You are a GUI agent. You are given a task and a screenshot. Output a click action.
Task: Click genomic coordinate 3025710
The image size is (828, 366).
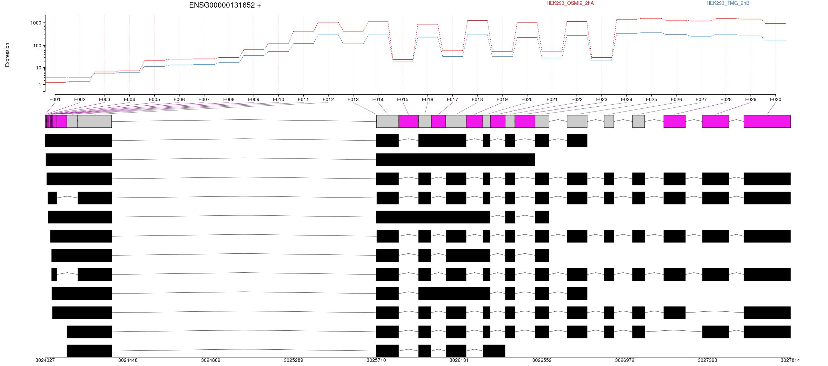point(376,360)
